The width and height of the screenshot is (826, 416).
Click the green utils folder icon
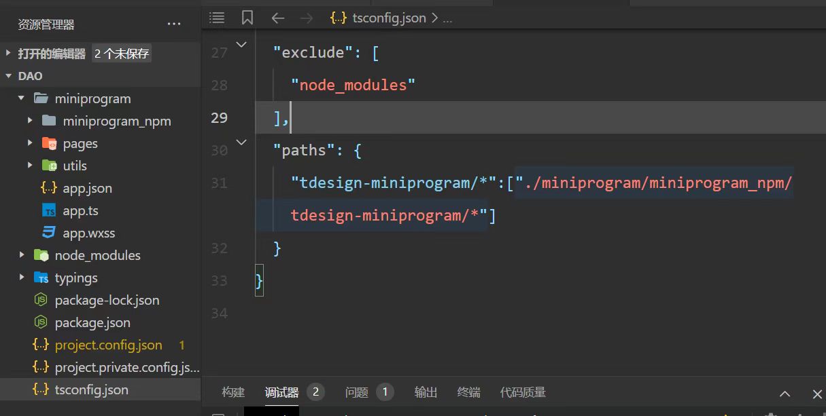pos(48,166)
